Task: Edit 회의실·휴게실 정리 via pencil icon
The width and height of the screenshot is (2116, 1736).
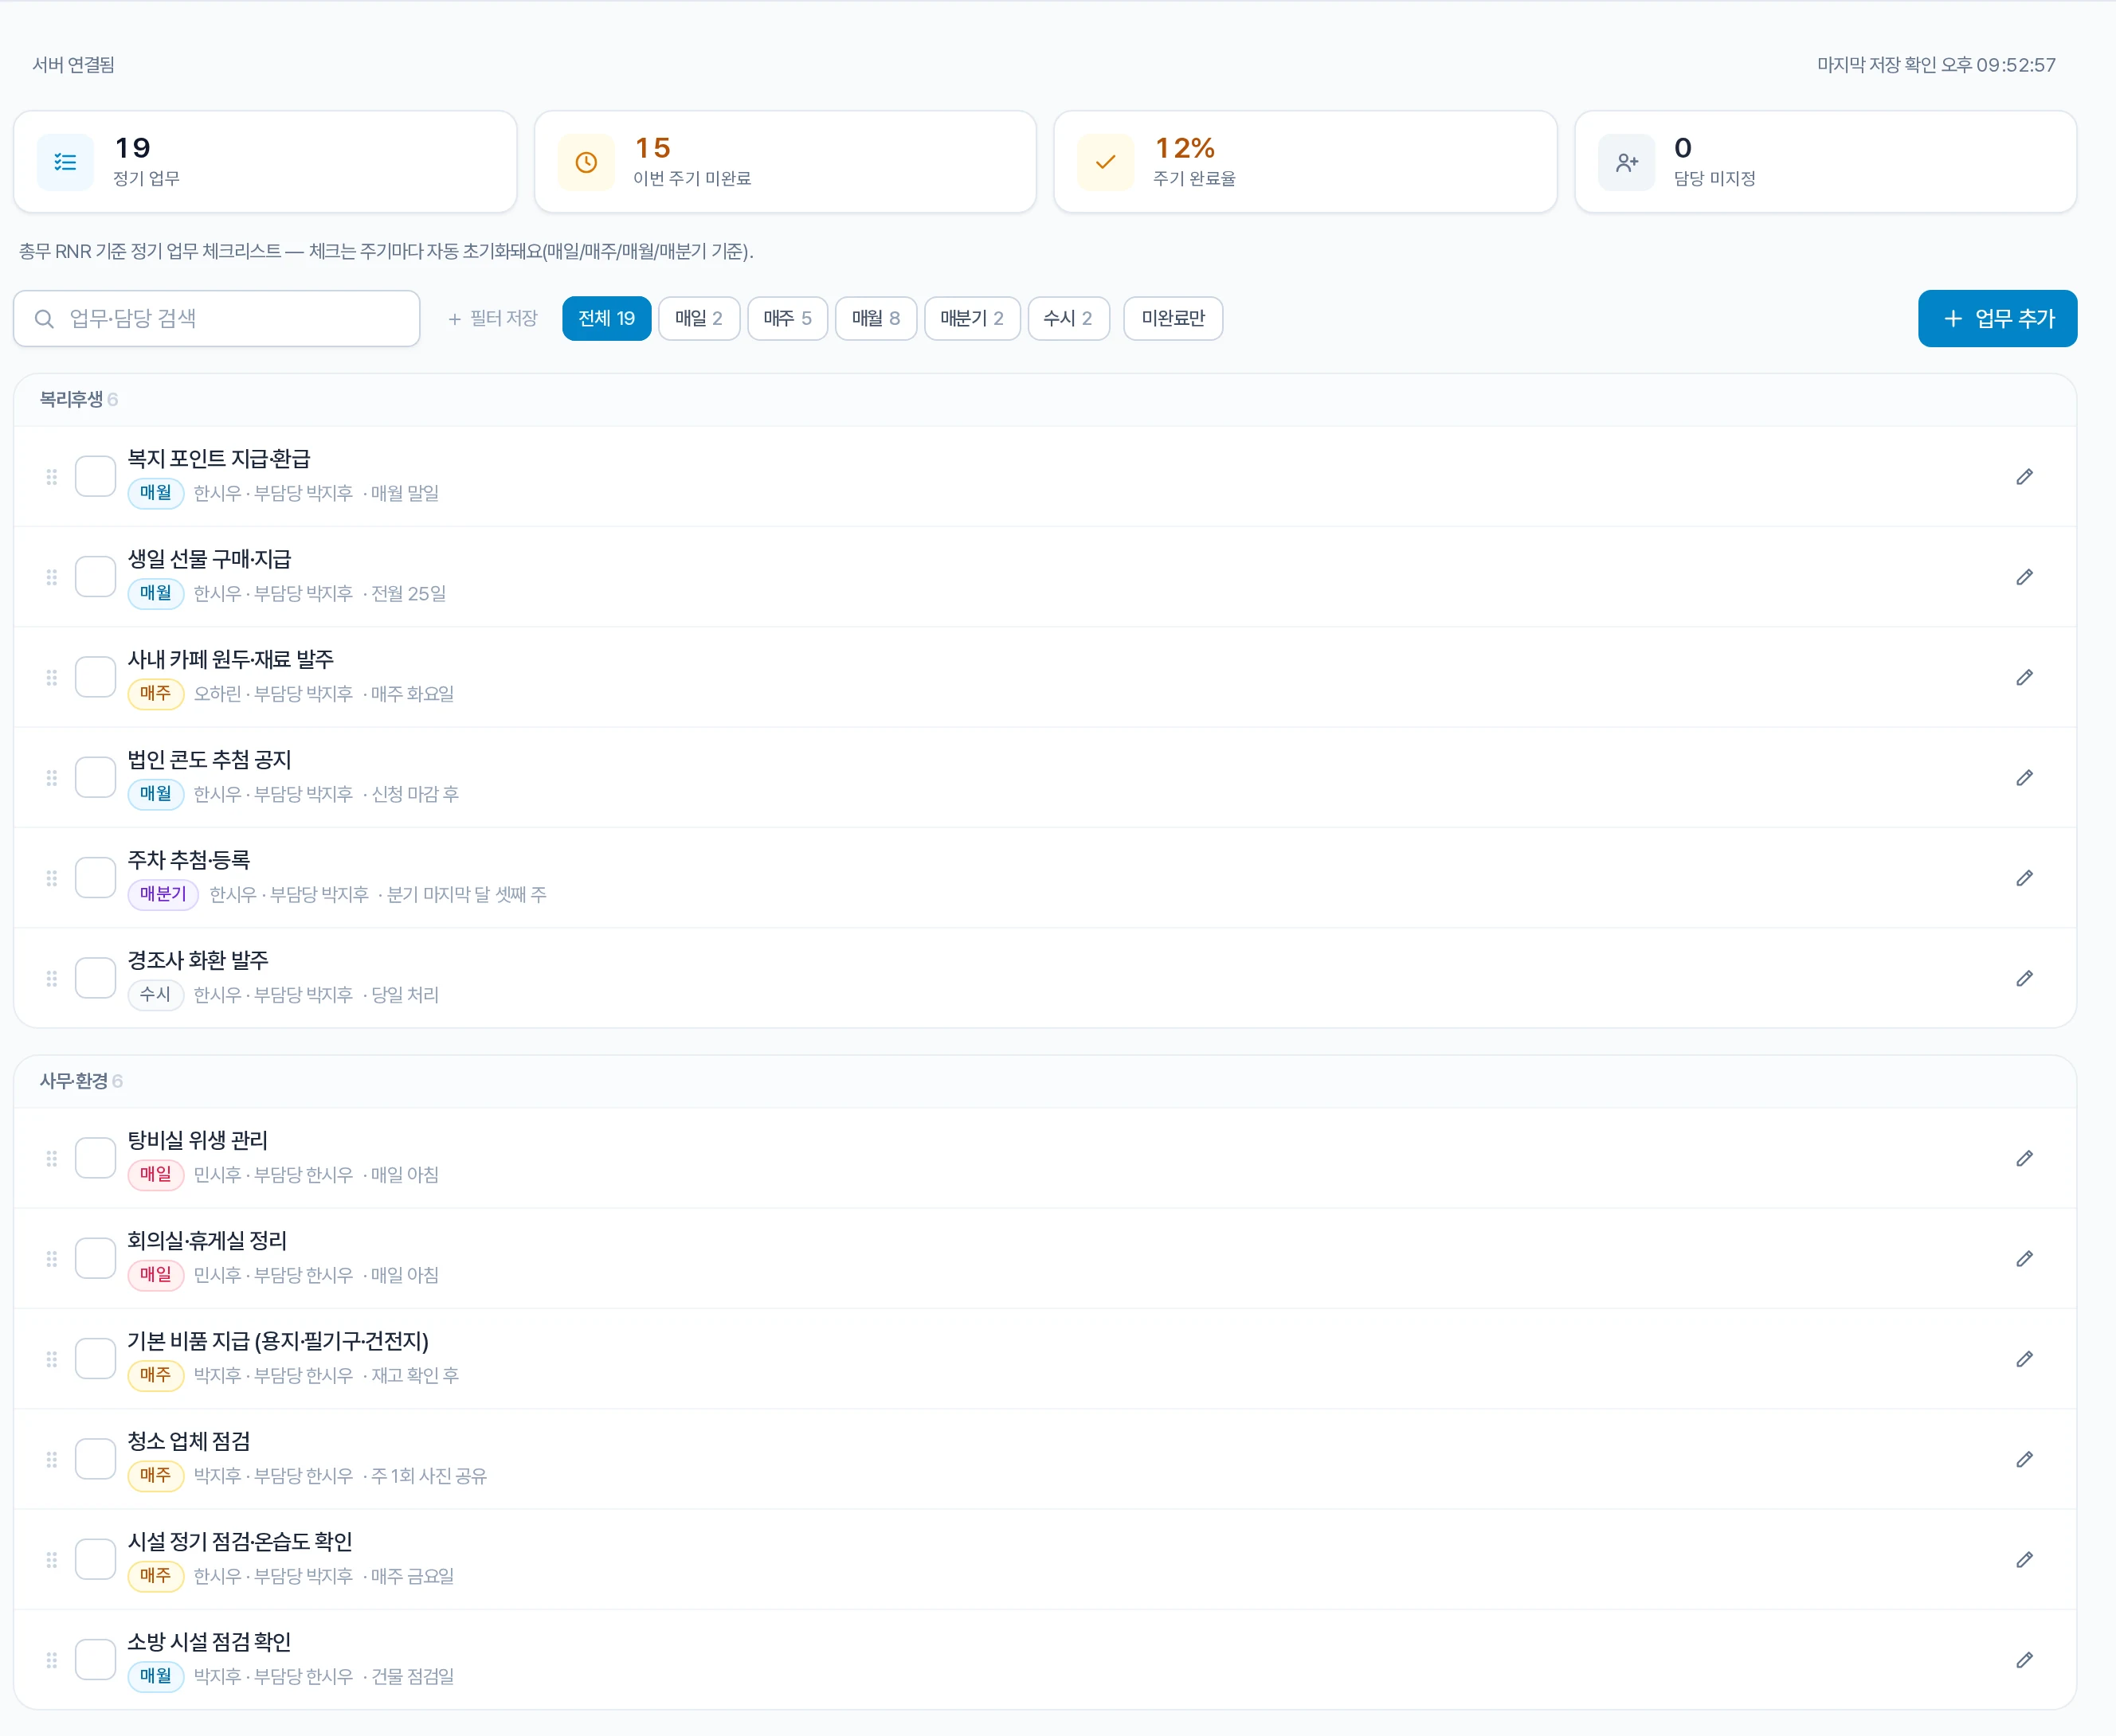Action: click(2024, 1258)
